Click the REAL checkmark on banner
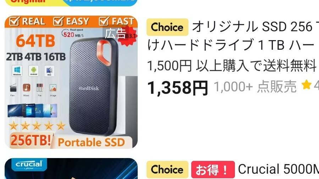The width and height of the screenshot is (319, 179). [14, 21]
